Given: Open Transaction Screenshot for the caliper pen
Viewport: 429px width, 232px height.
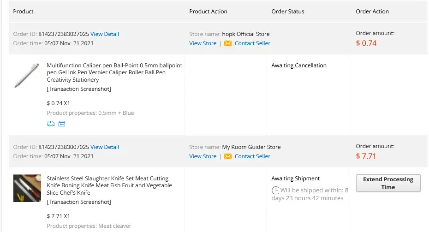Looking at the screenshot, I should click(x=79, y=89).
